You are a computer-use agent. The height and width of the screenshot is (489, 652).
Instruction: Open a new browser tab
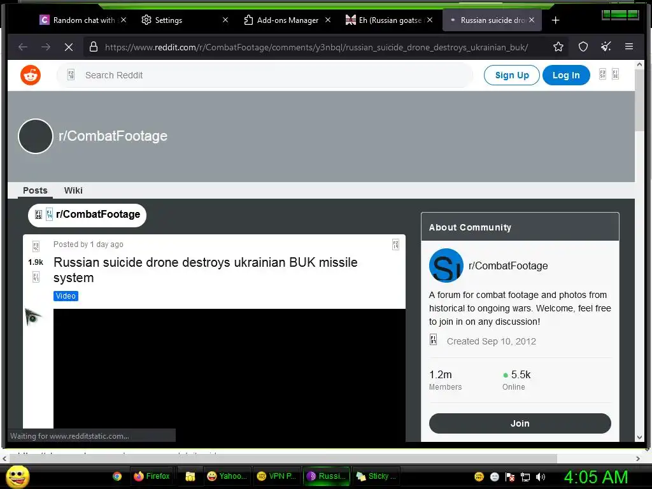pos(555,20)
